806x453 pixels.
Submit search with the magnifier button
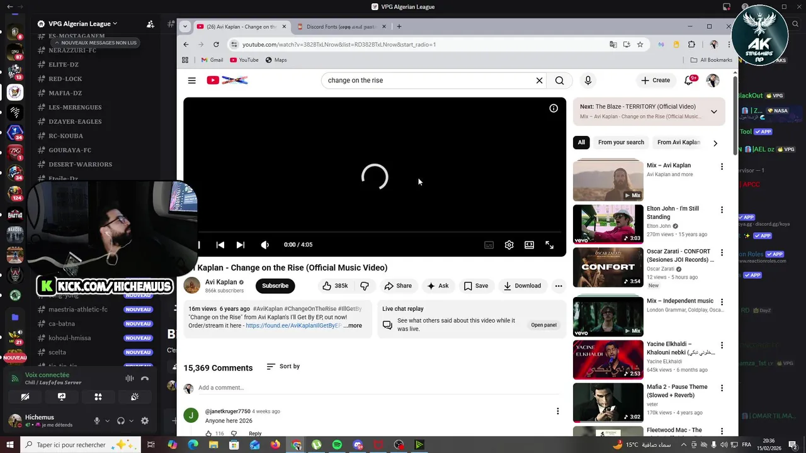pyautogui.click(x=559, y=81)
